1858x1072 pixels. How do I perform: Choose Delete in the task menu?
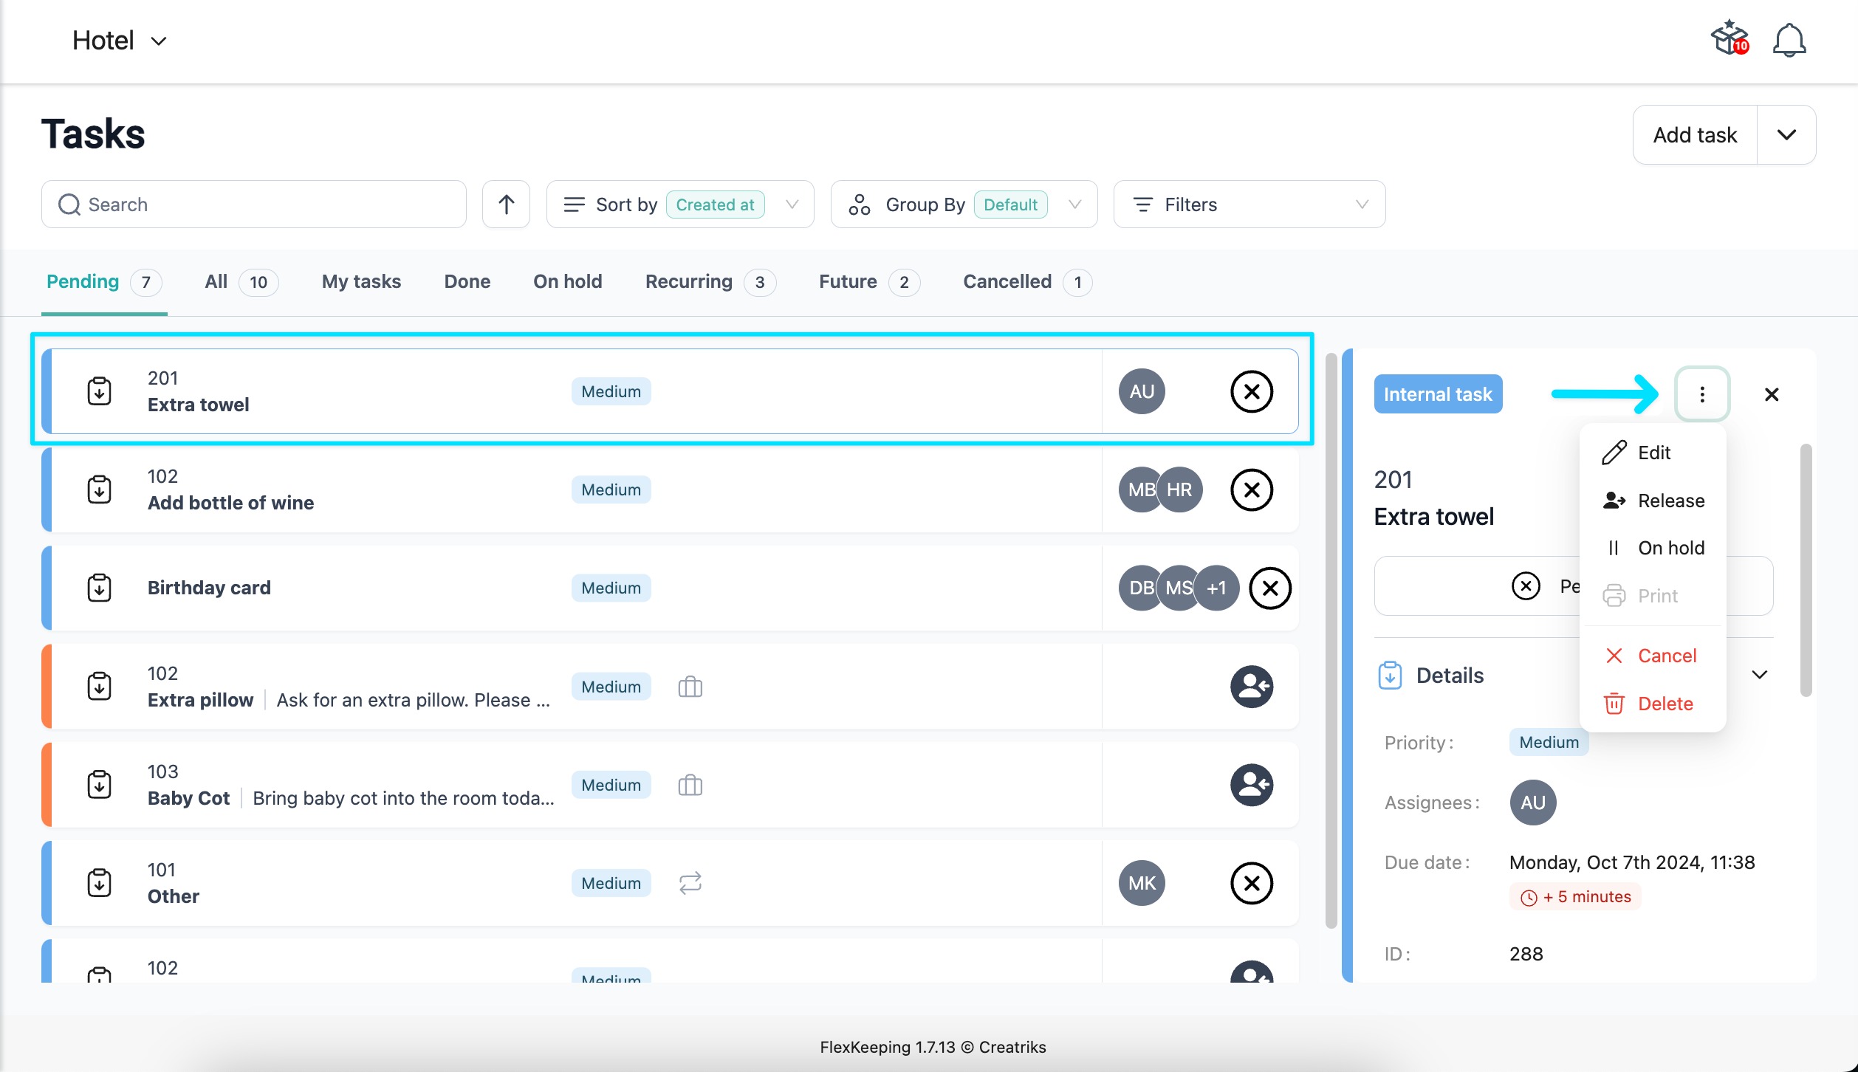coord(1665,704)
